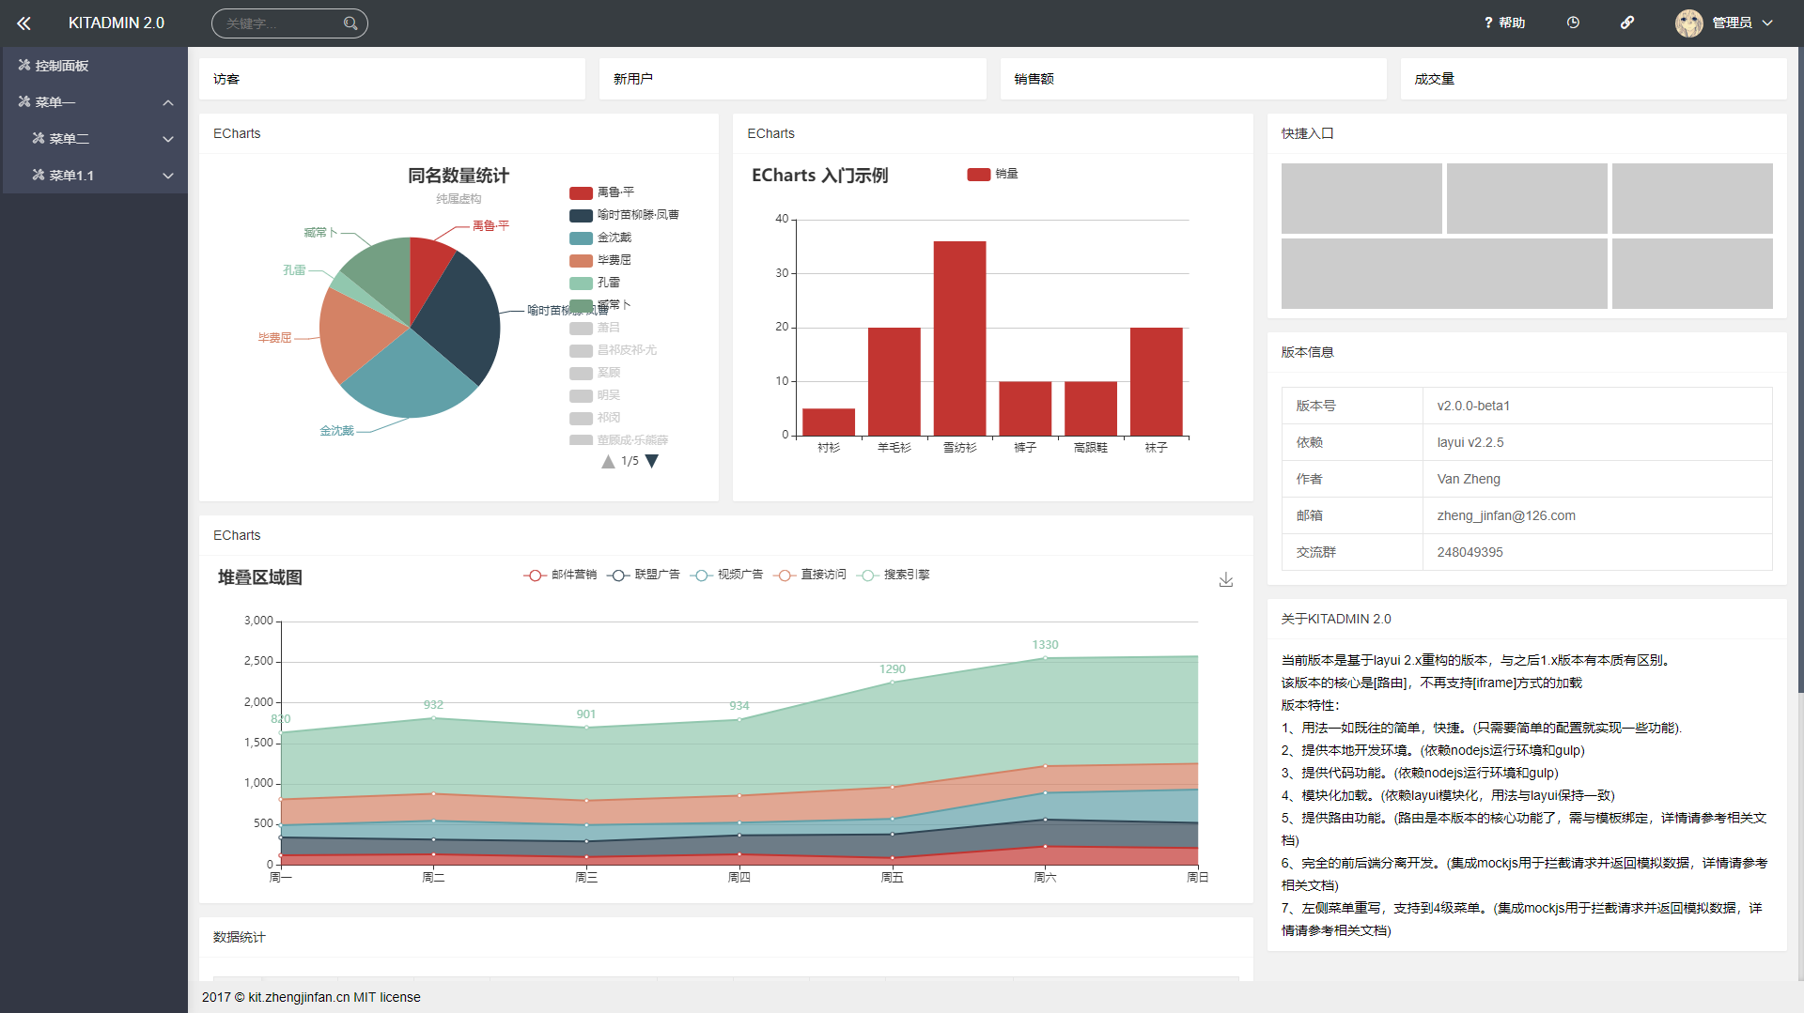
Task: Click the 销售额 statistics card
Action: 1193,79
